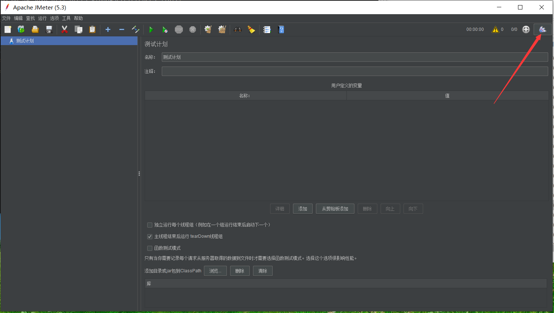Click the 添加 button

pos(303,209)
